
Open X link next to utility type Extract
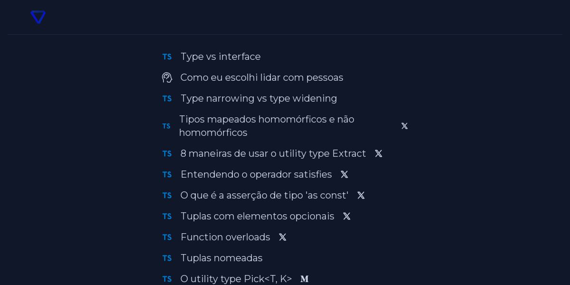[379, 153]
